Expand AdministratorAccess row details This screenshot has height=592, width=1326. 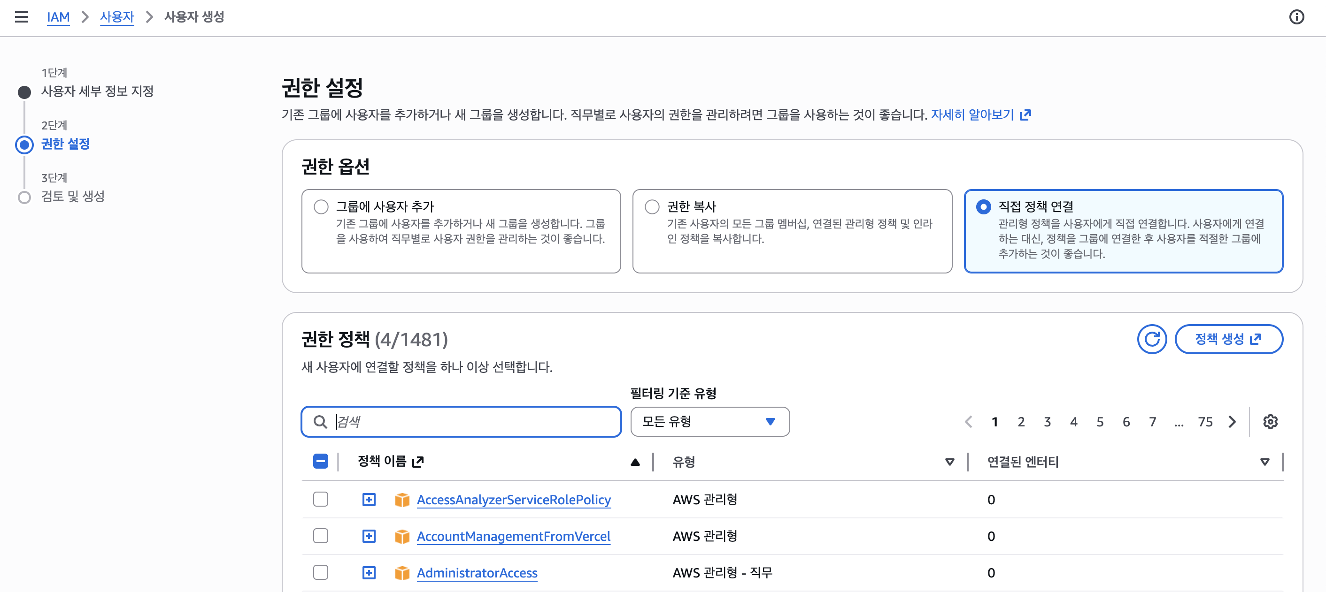pyautogui.click(x=369, y=572)
